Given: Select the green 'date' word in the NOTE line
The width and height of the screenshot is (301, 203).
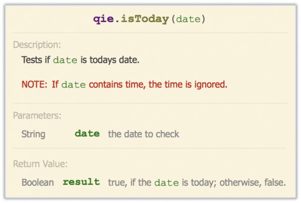Looking at the screenshot, I should (x=74, y=85).
